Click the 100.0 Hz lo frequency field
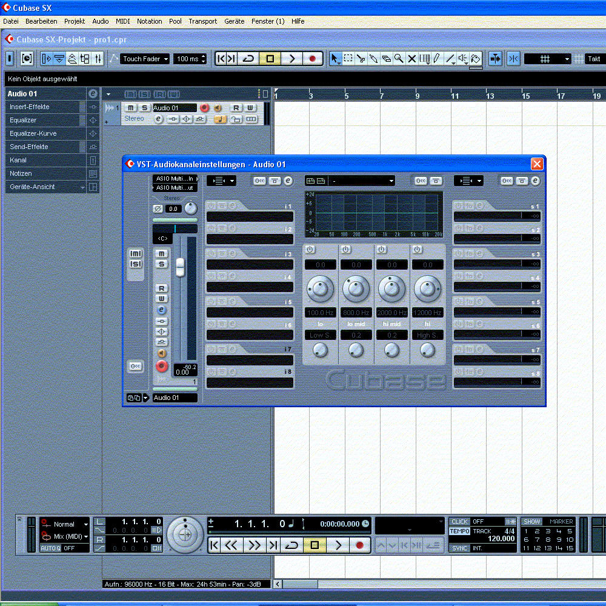Viewport: 606px width, 606px height. click(x=320, y=313)
